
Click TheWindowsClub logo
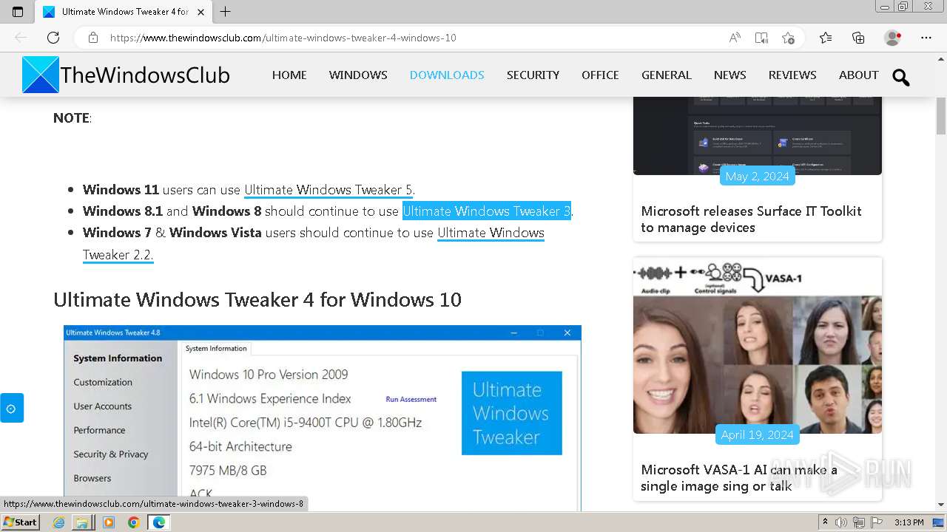[126, 75]
